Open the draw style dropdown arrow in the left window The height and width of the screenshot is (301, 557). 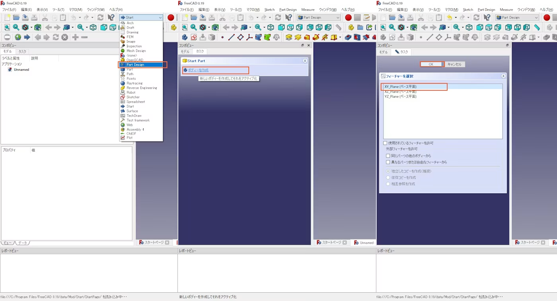coord(31,27)
